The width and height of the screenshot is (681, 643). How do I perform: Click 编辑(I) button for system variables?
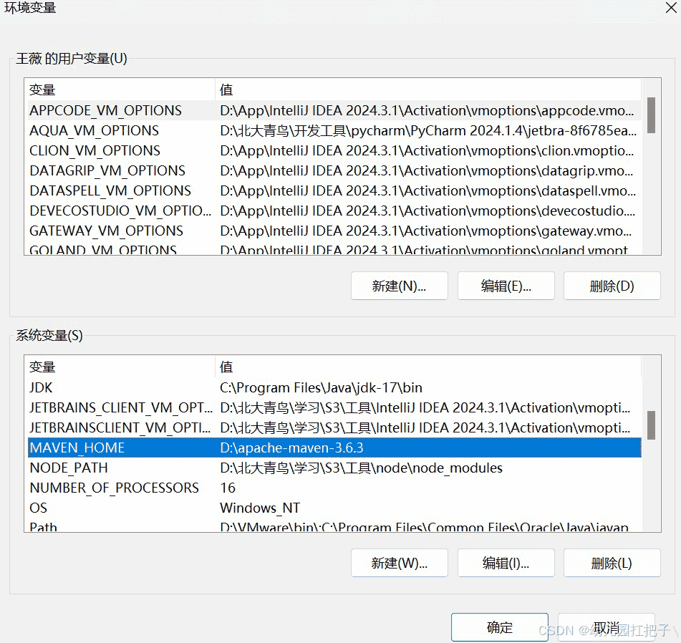[x=506, y=562]
